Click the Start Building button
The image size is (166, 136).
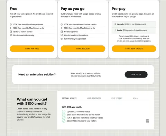83,49
